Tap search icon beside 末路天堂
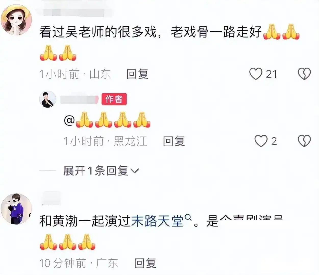 pyautogui.click(x=188, y=218)
